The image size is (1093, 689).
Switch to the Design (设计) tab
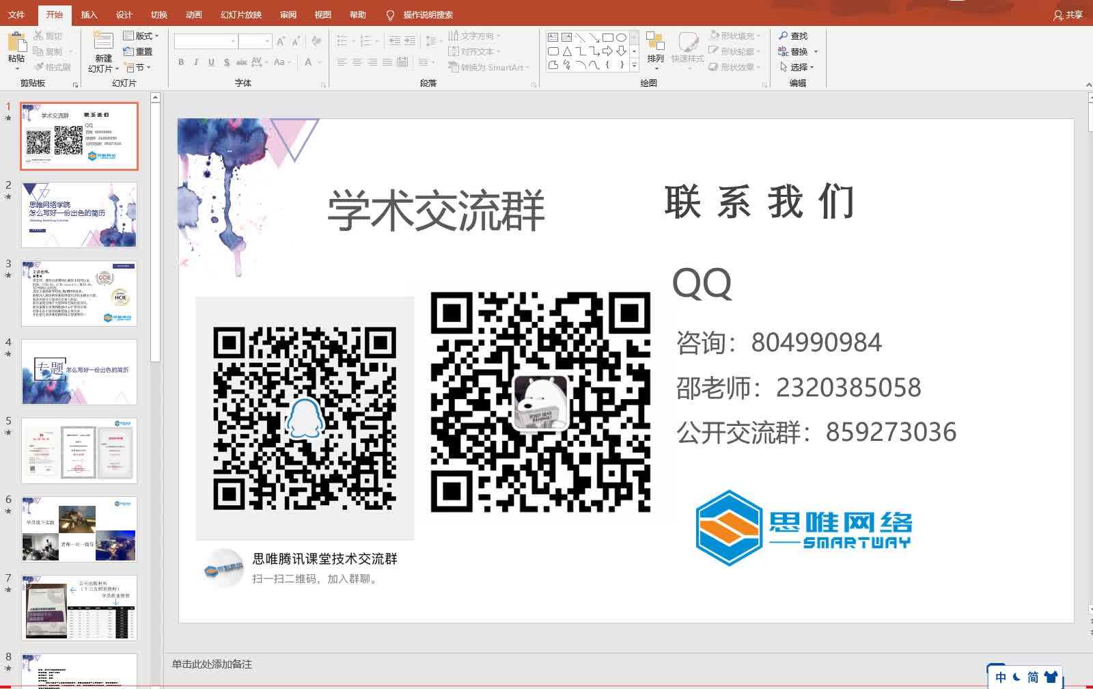124,14
